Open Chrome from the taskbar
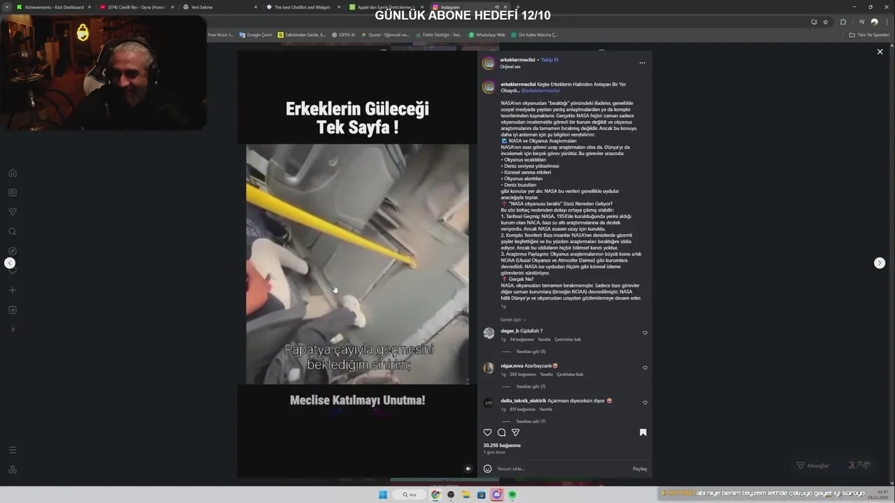The width and height of the screenshot is (895, 503). [x=436, y=495]
